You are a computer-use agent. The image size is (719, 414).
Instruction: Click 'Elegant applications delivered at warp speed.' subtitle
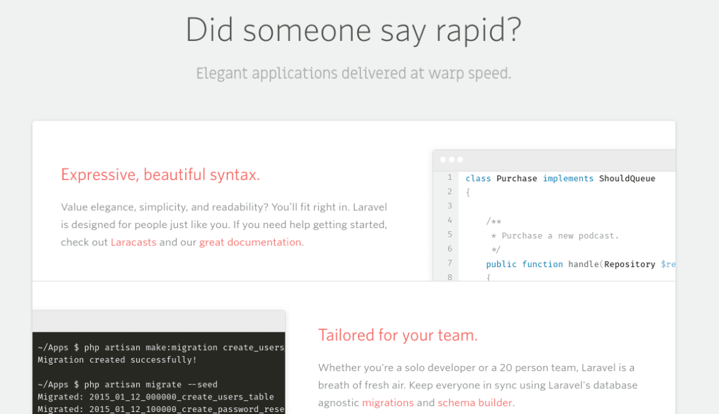click(353, 73)
